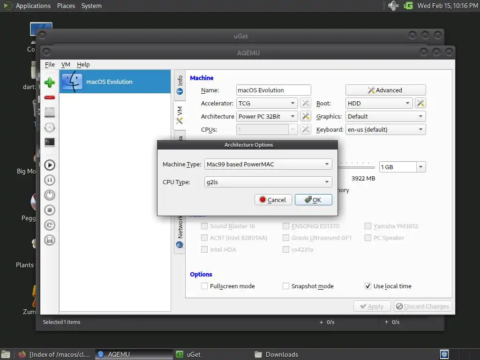Open the Machine Type dropdown
Viewport: 480px width, 360px height.
tap(268, 164)
